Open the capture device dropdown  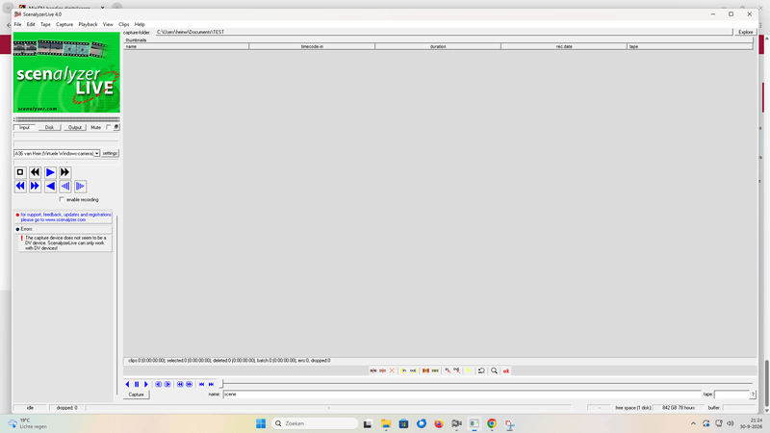click(97, 153)
